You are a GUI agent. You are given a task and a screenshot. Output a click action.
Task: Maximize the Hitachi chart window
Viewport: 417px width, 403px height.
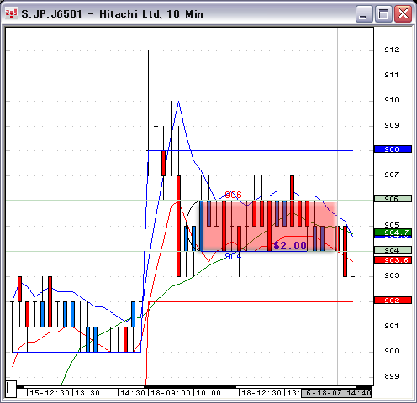pos(383,13)
